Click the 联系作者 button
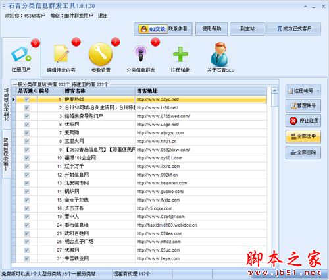The width and height of the screenshot is (329, 280). pyautogui.click(x=178, y=29)
